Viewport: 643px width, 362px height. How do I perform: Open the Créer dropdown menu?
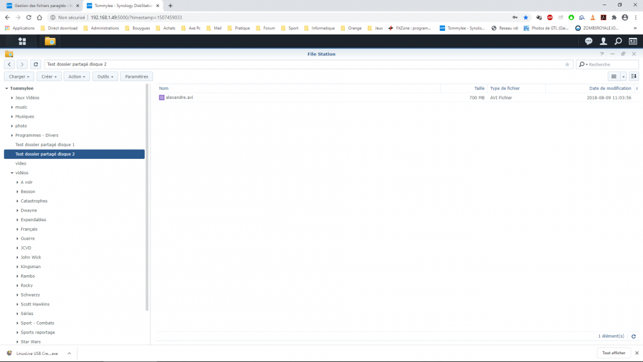click(x=49, y=77)
